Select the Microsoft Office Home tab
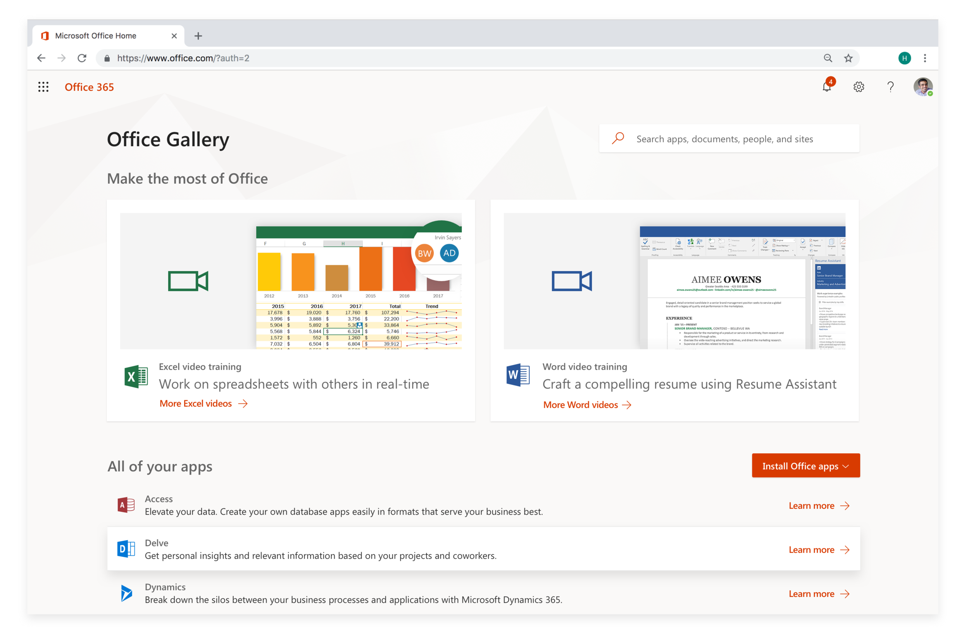969x641 pixels. (x=96, y=36)
